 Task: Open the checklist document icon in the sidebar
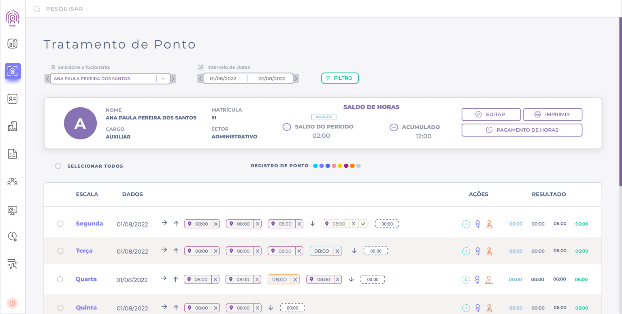(x=12, y=154)
